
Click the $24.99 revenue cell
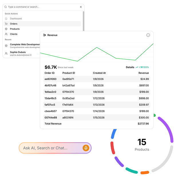pyautogui.click(x=145, y=79)
